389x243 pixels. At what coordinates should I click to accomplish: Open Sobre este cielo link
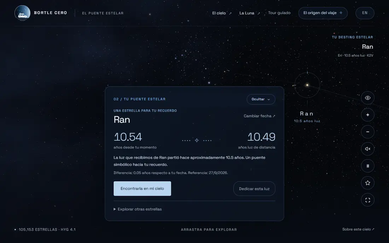tap(358, 229)
